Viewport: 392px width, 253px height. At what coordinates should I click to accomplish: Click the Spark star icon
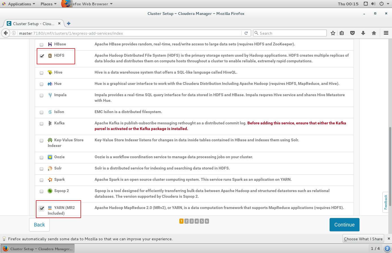coord(50,180)
